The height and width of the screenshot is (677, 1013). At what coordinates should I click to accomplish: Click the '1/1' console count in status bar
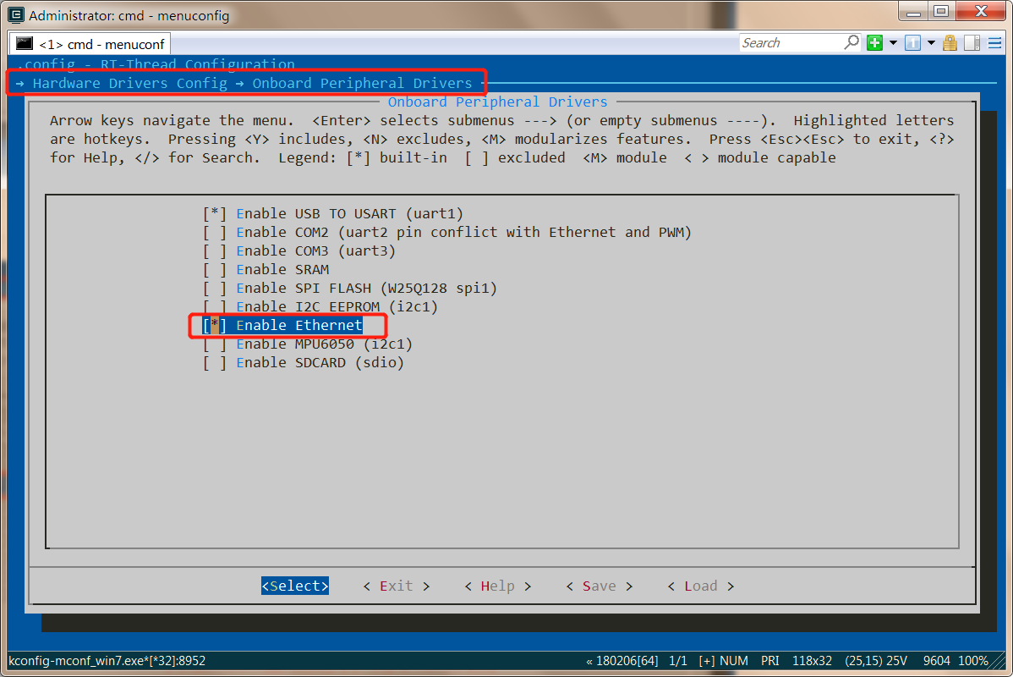click(x=678, y=661)
